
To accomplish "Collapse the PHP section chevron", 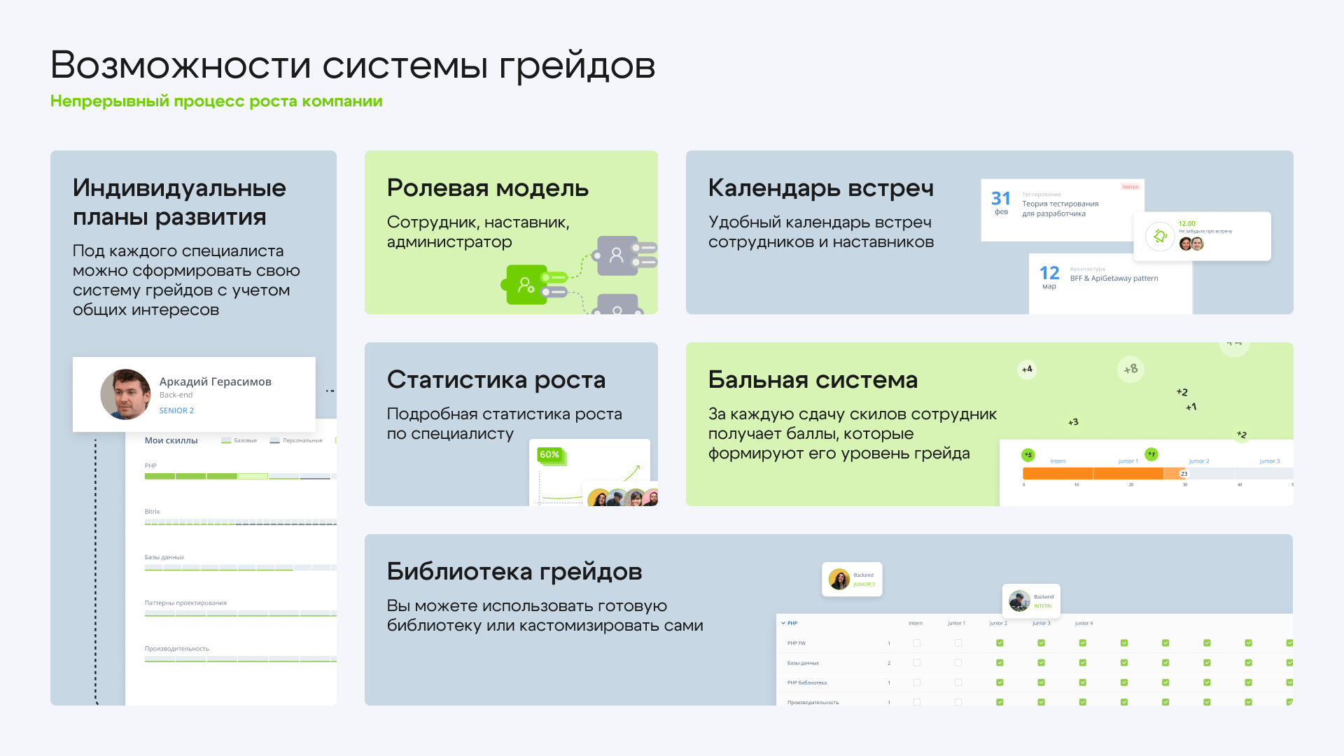I will tap(783, 623).
